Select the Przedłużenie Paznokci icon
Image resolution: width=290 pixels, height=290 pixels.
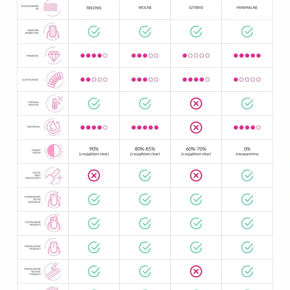pyautogui.click(x=53, y=247)
